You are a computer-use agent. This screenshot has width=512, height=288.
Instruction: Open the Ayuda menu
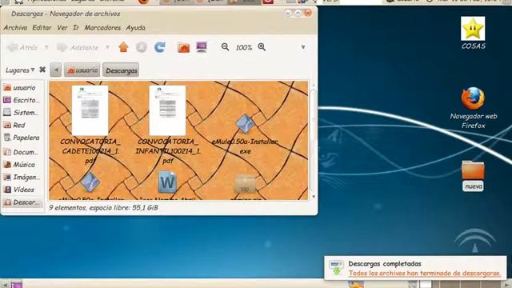(135, 28)
